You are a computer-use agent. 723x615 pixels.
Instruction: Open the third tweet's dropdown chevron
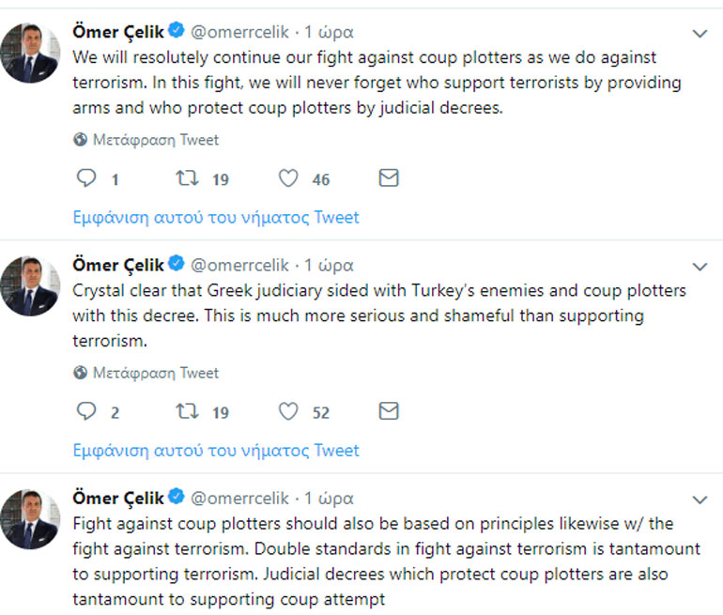700,500
